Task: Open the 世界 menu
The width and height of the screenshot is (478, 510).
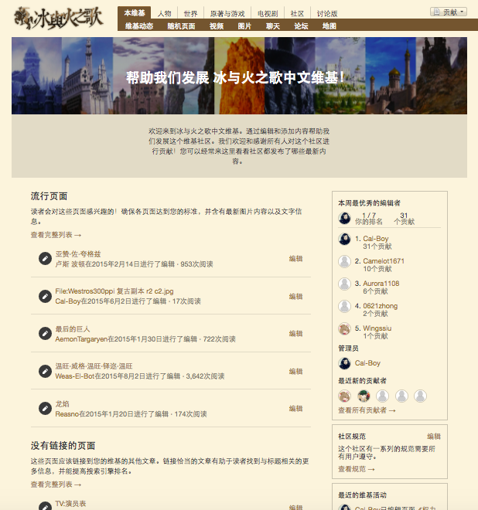Action: [x=190, y=14]
